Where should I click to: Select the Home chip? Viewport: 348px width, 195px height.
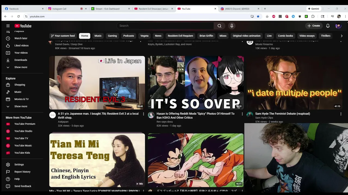click(85, 36)
